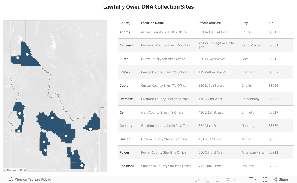The image size is (297, 183).
Task: Click the Revert view icon
Action: tap(218, 179)
